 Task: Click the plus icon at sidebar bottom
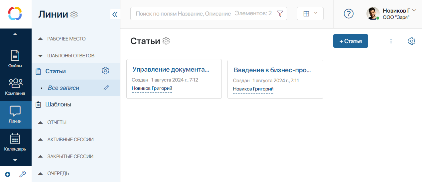(x=8, y=174)
